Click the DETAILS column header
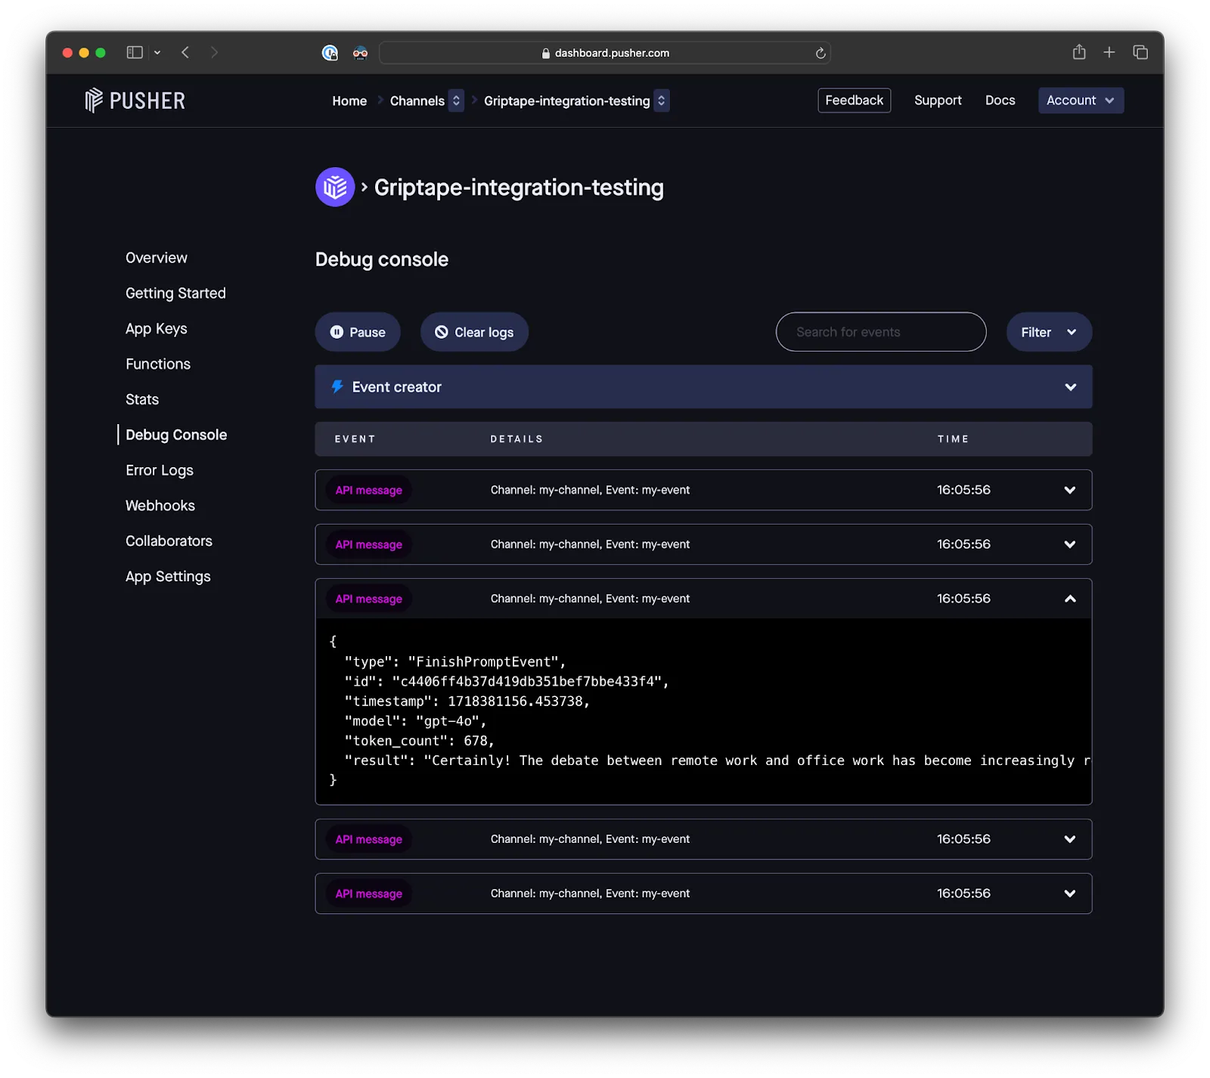 coord(517,439)
